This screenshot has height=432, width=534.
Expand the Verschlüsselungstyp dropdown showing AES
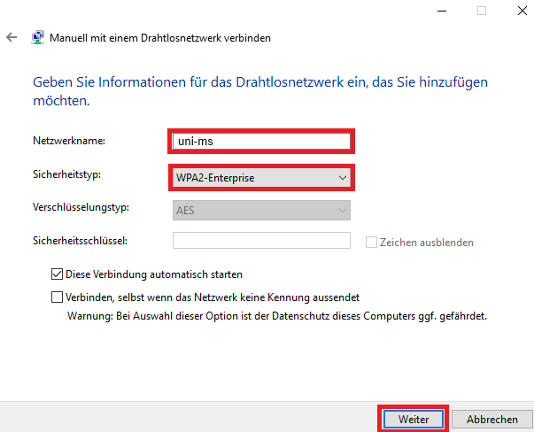click(x=261, y=210)
